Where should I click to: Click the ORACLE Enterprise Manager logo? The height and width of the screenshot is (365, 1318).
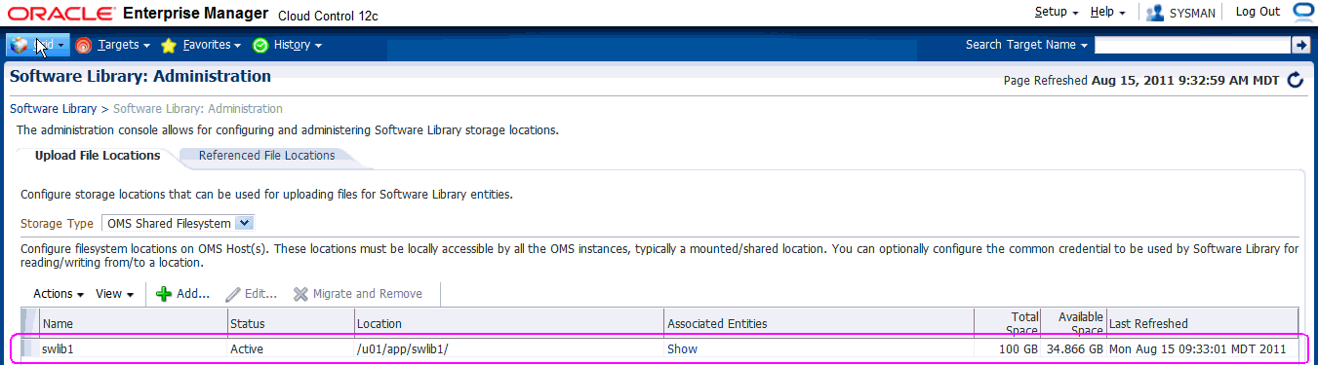(138, 14)
